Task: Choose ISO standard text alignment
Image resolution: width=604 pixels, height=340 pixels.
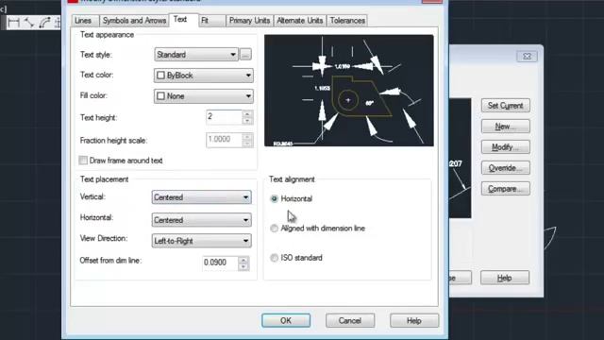Action: point(274,258)
